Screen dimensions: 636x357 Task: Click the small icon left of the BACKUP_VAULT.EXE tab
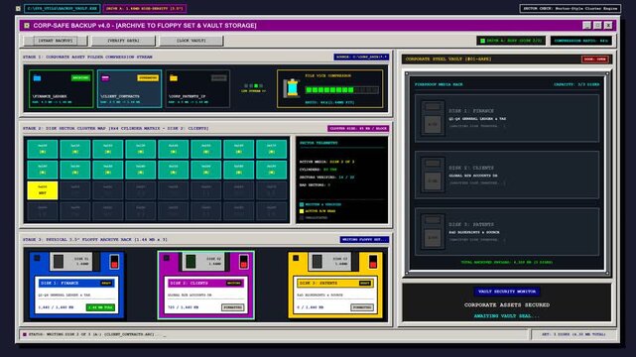(18, 8)
